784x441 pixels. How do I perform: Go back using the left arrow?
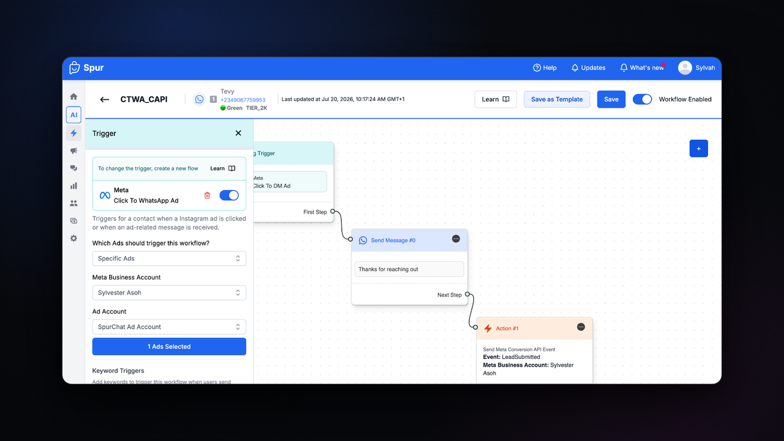coord(105,99)
